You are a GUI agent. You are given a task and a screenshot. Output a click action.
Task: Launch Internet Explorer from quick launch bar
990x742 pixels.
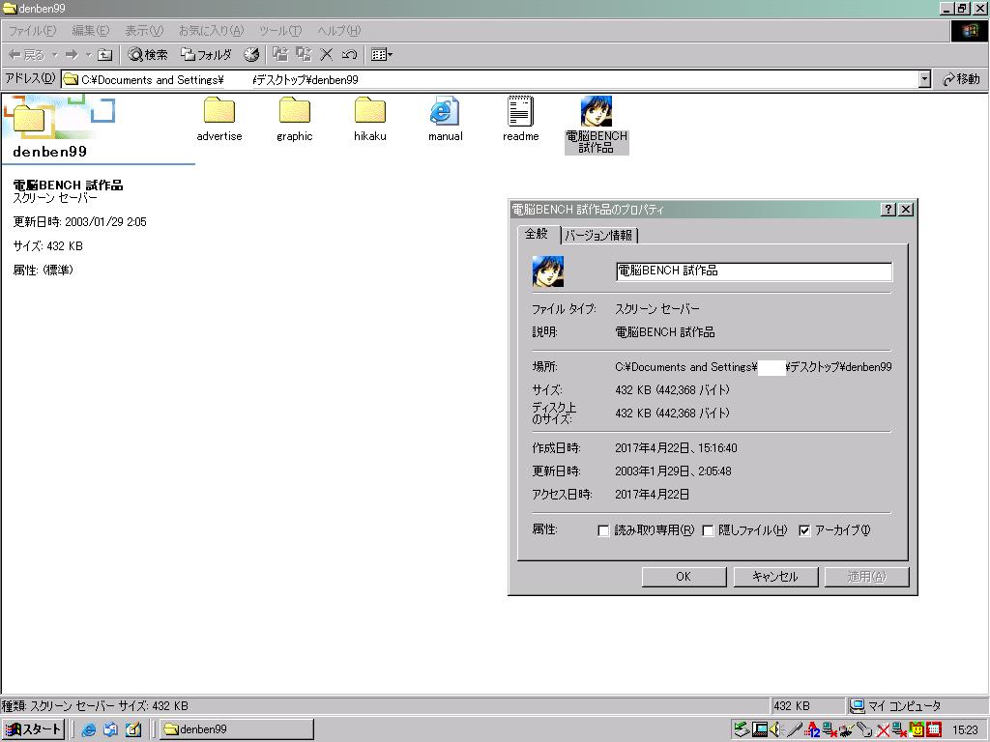[89, 729]
